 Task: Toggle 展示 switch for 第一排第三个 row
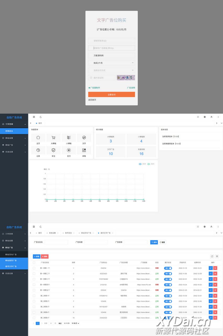pyautogui.click(x=168, y=279)
